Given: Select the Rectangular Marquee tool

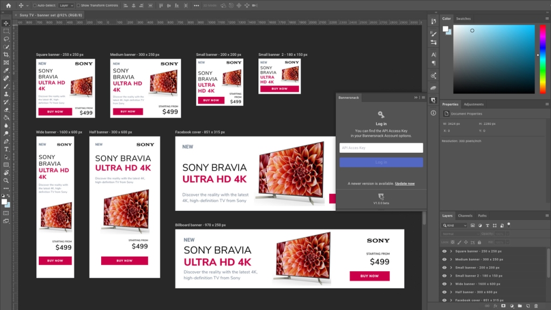Looking at the screenshot, I should point(6,31).
